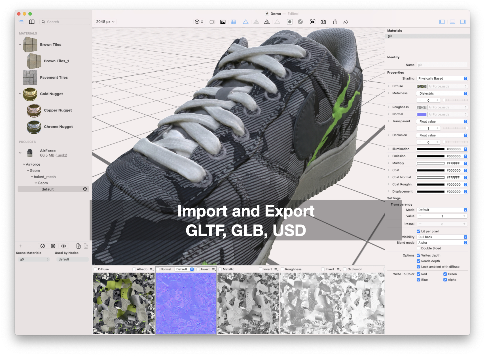Click the share upload toolbar icon
The width and height of the screenshot is (487, 357).
[x=335, y=22]
